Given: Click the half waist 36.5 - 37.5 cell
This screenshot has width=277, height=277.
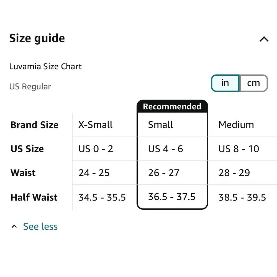Looking at the screenshot, I should coord(172,197).
